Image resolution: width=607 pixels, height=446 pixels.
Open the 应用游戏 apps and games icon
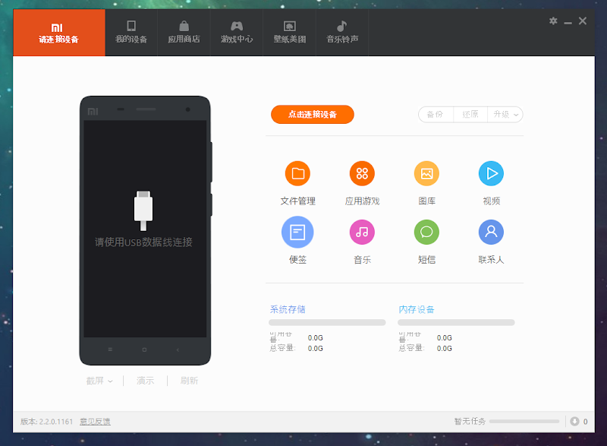pyautogui.click(x=362, y=173)
